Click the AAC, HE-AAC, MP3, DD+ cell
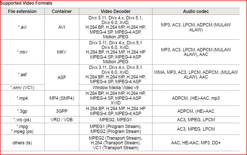247x155 pixels. pos(196,143)
